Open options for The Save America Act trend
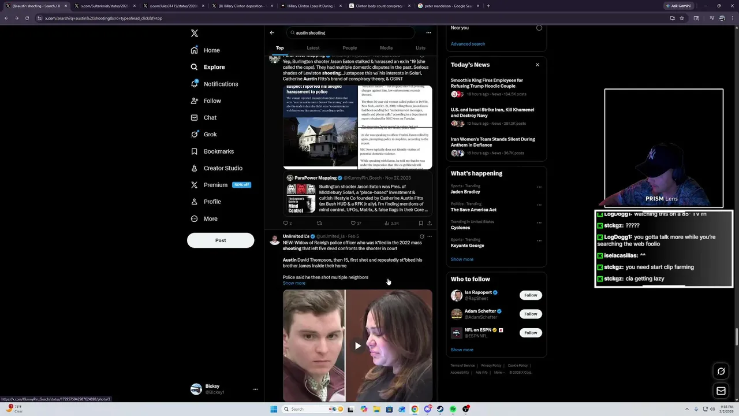Viewport: 739px width, 416px height. (539, 205)
